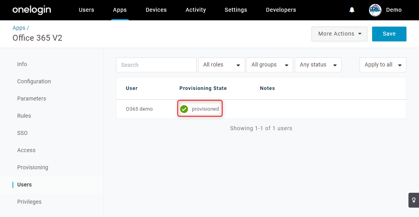Open the notifications bell

tap(352, 10)
